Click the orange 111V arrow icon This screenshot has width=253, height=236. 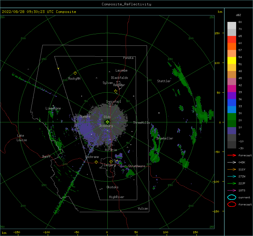click(x=232, y=169)
